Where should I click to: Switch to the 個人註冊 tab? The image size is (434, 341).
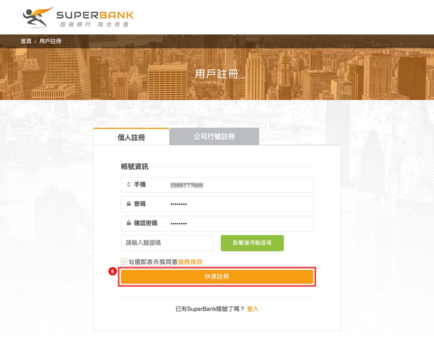pyautogui.click(x=131, y=137)
